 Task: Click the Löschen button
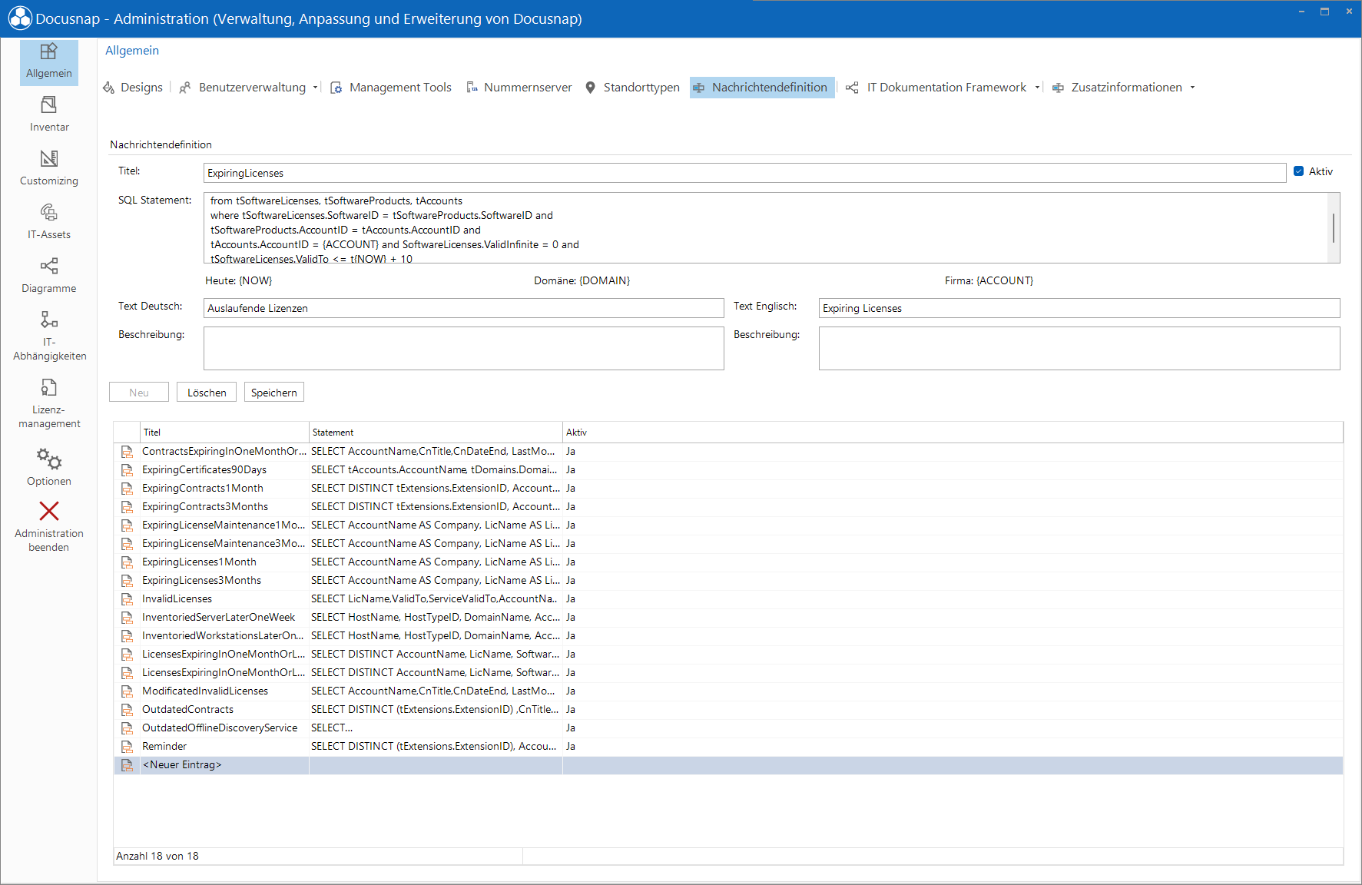[207, 393]
